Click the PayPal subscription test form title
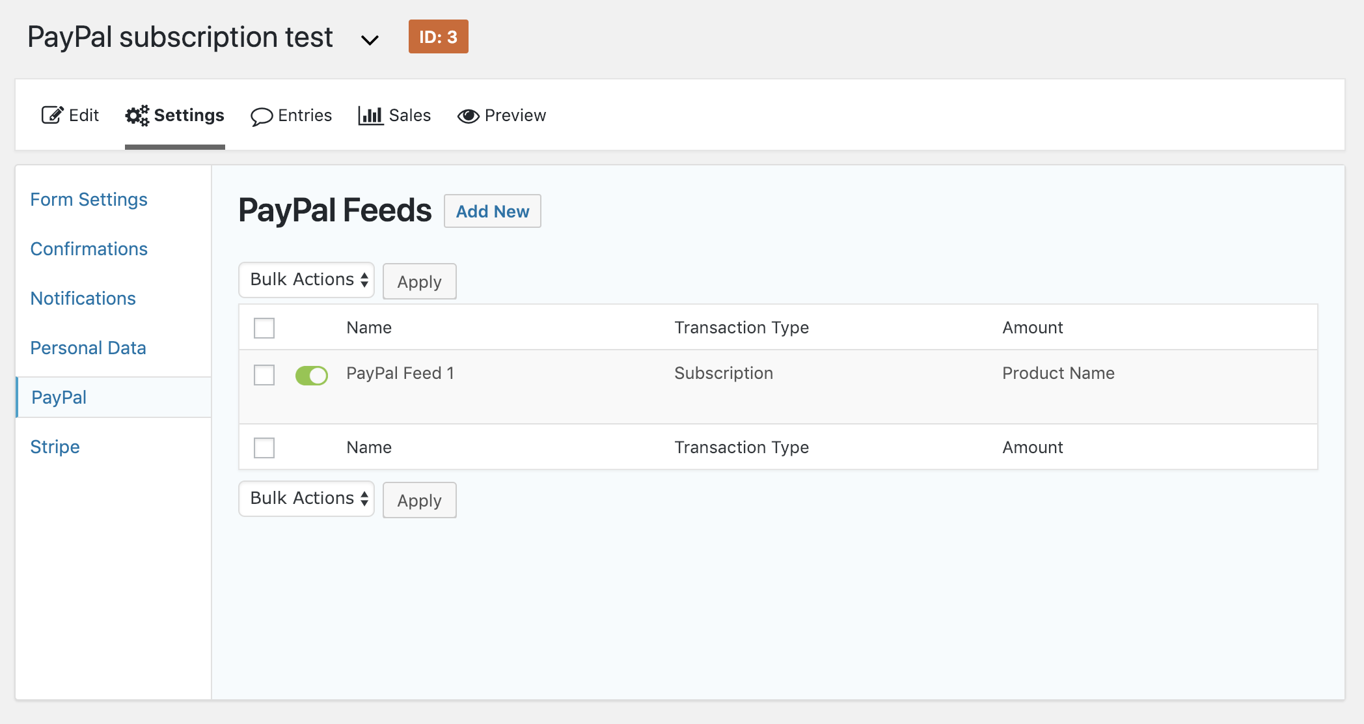1364x724 pixels. (180, 37)
